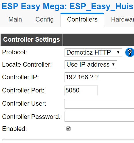Expand the Use IP address dropdown
The height and width of the screenshot is (143, 134).
point(91,65)
